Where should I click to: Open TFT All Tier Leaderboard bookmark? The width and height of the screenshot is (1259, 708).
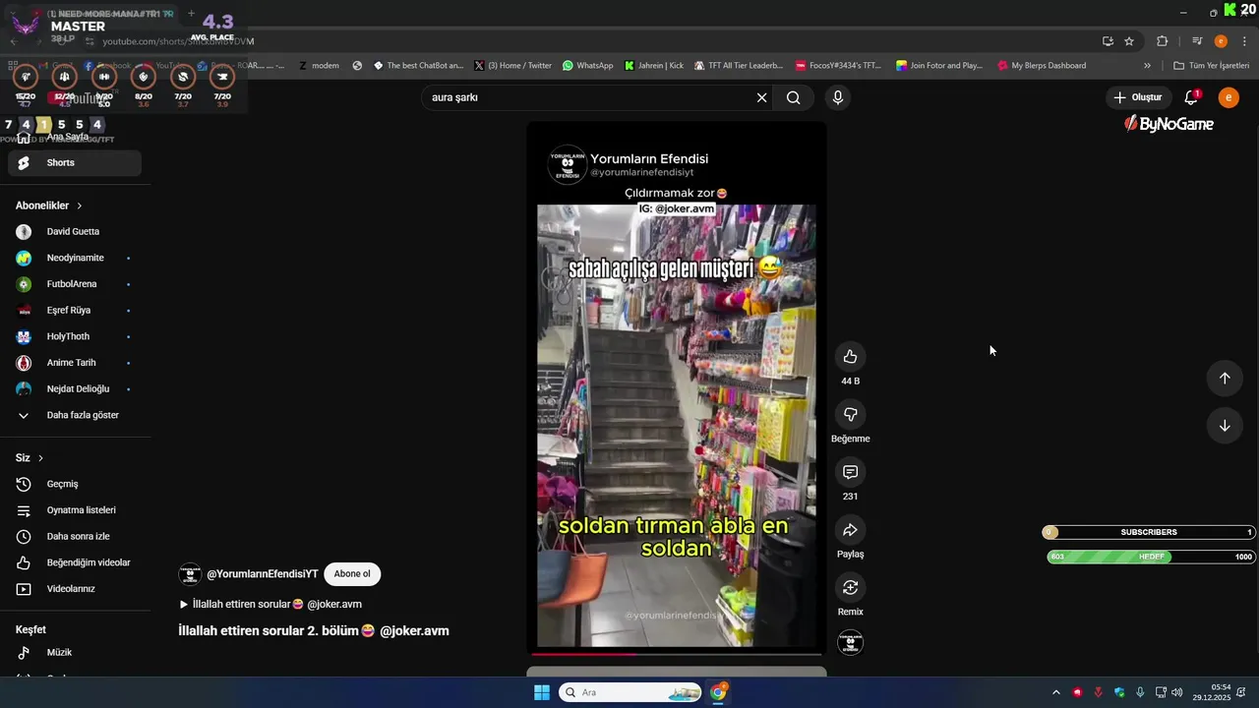click(x=738, y=66)
